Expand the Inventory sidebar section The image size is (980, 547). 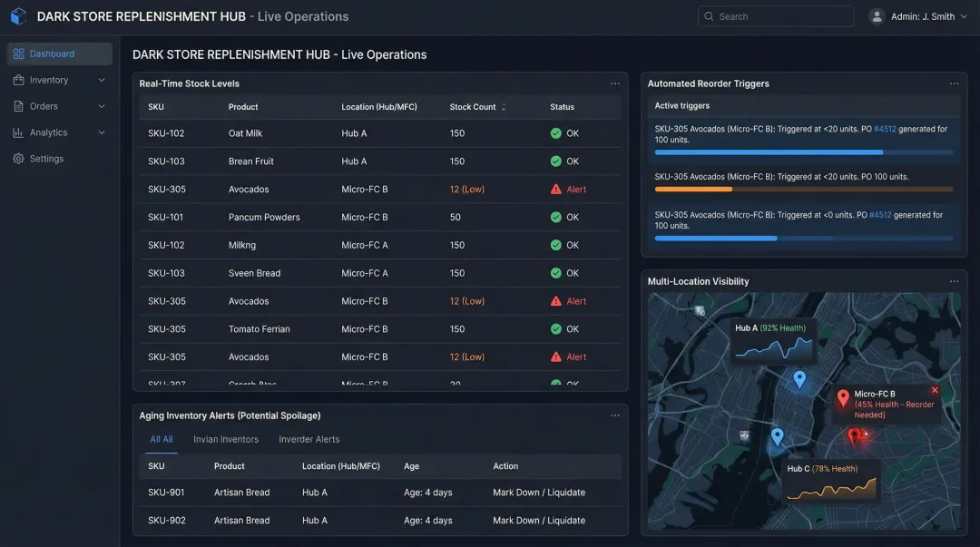[x=99, y=79]
